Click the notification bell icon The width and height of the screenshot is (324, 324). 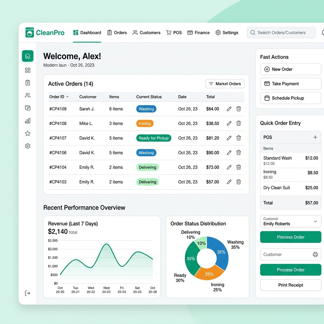click(322, 33)
